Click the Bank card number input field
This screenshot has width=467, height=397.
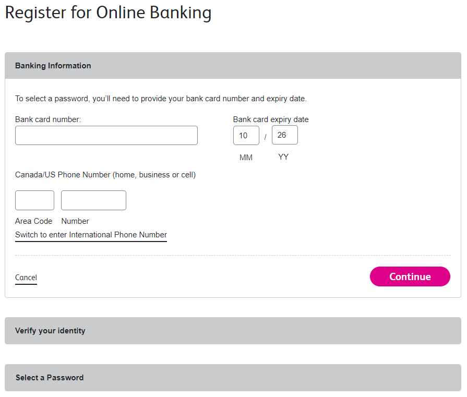coord(106,135)
